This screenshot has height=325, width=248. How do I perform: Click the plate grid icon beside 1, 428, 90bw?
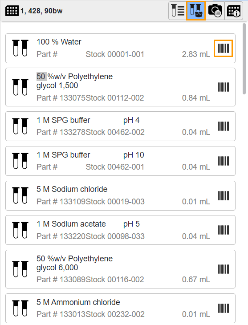click(x=12, y=11)
